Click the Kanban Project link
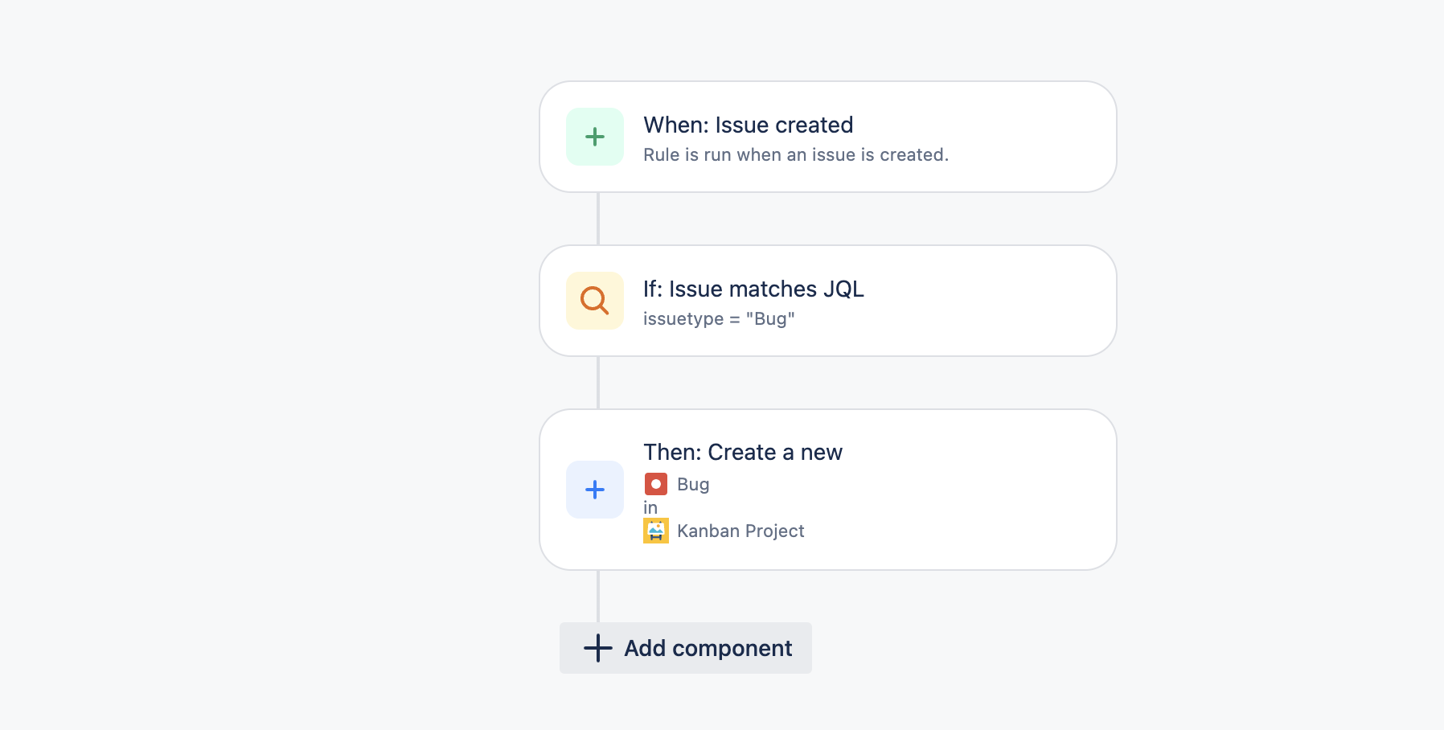 740,531
